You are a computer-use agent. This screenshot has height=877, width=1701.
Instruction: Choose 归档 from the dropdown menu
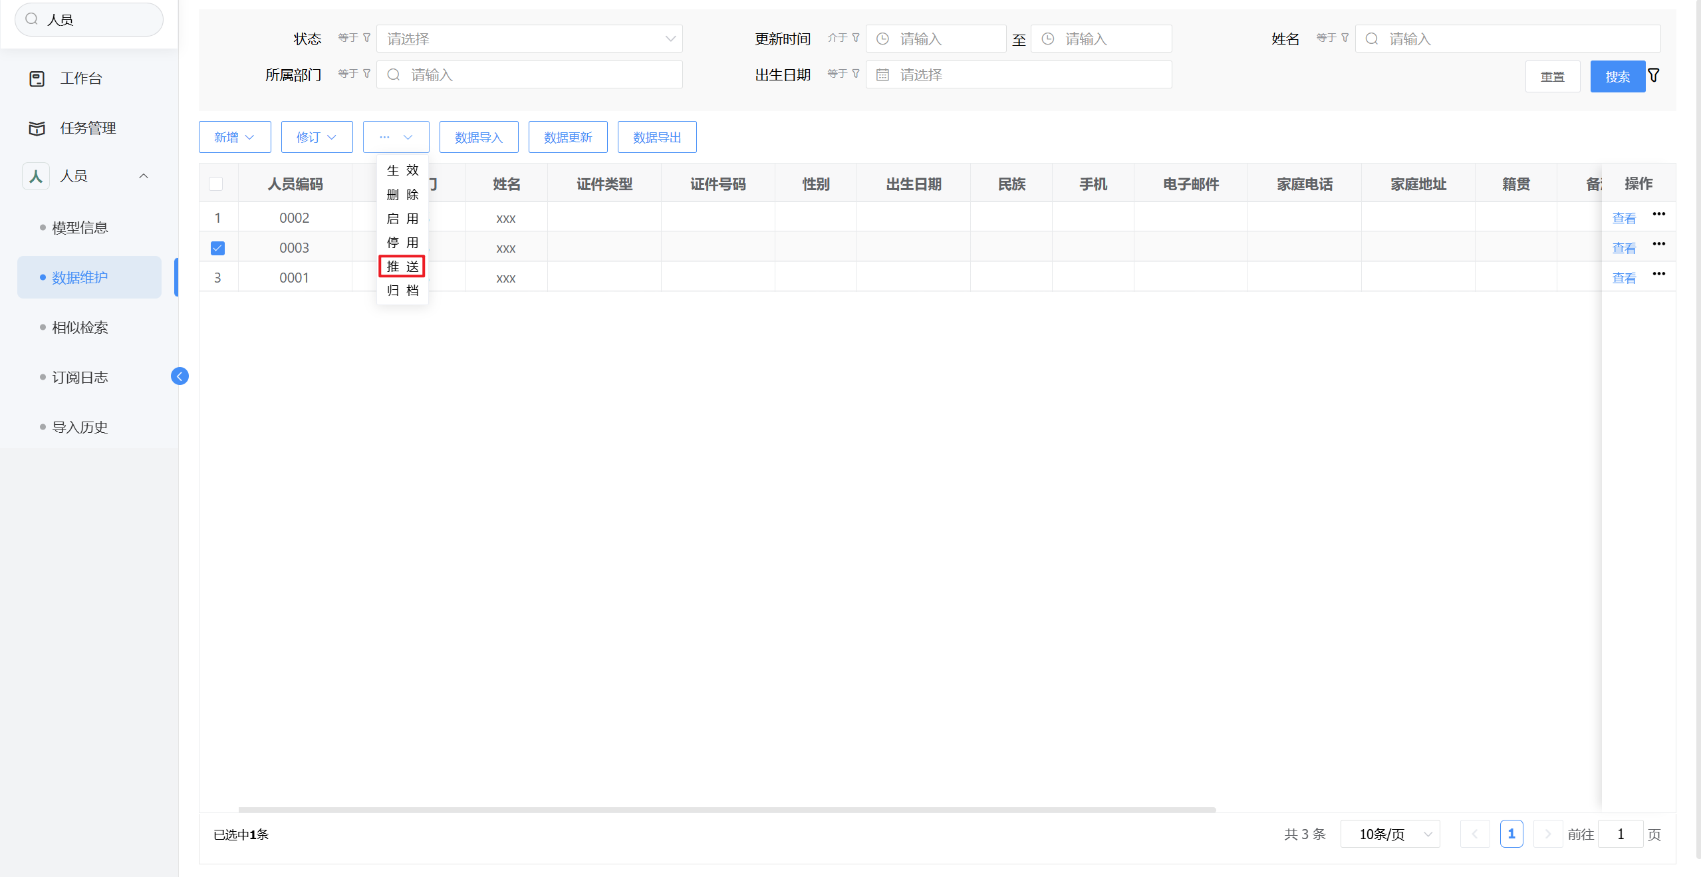pos(402,291)
